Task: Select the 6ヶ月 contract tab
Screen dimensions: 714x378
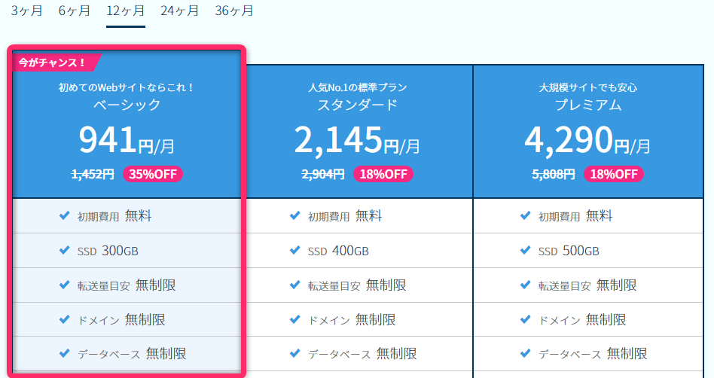Action: 75,11
